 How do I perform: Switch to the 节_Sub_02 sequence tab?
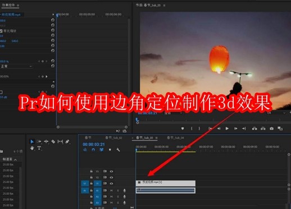114,138
